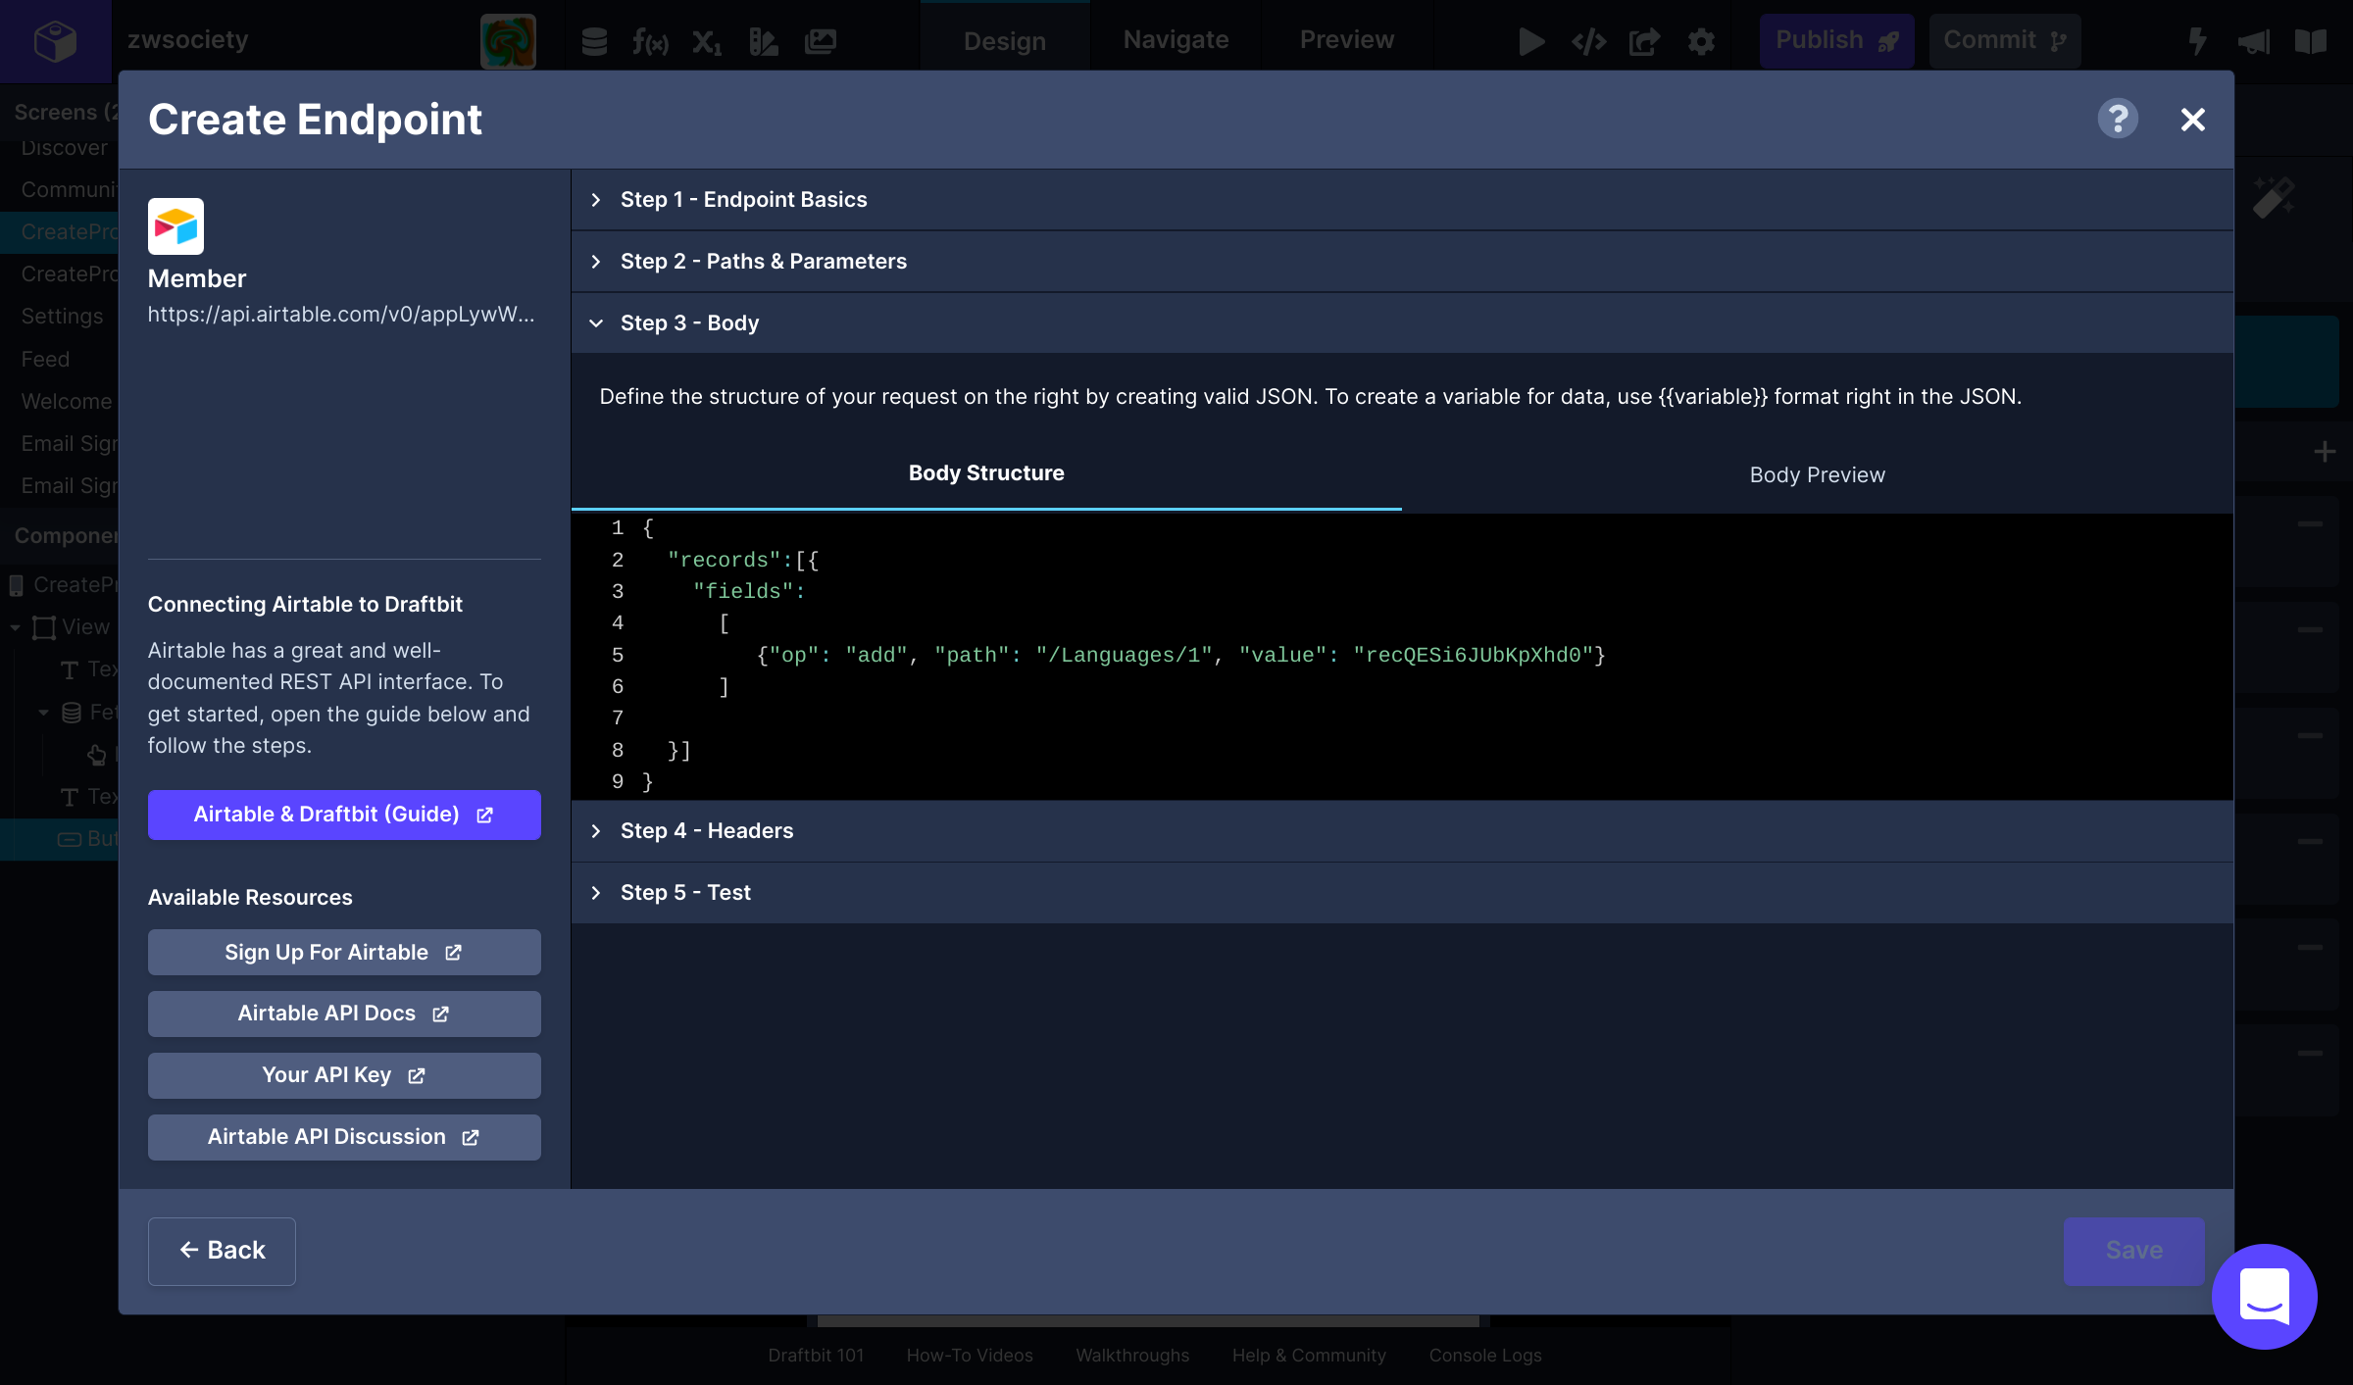Click the Back button

coord(222,1251)
